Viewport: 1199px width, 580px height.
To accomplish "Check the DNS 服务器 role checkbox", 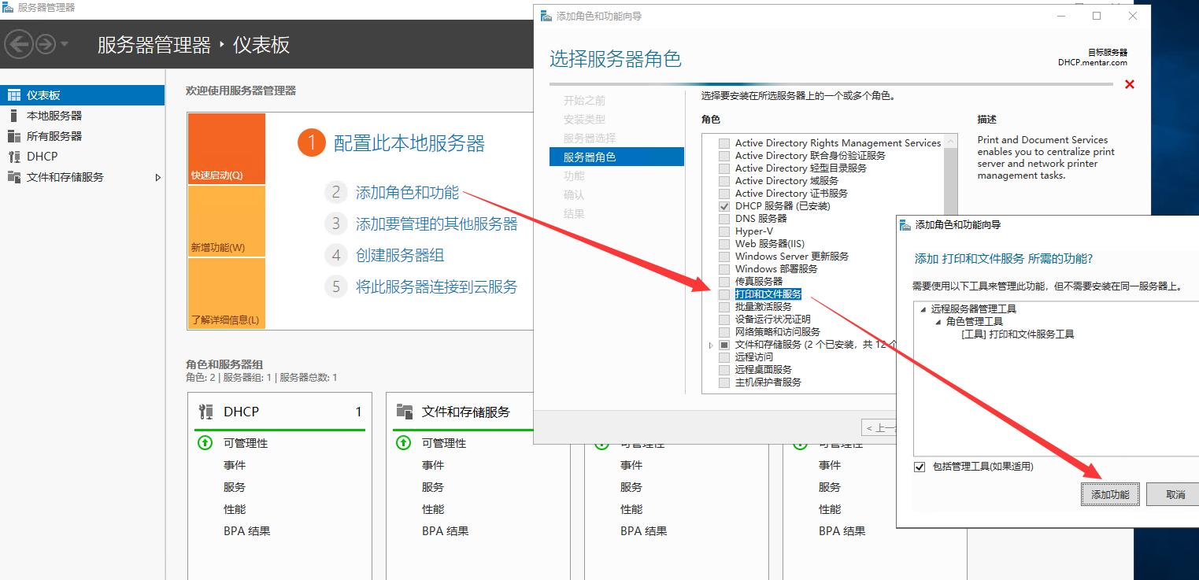I will click(x=724, y=218).
